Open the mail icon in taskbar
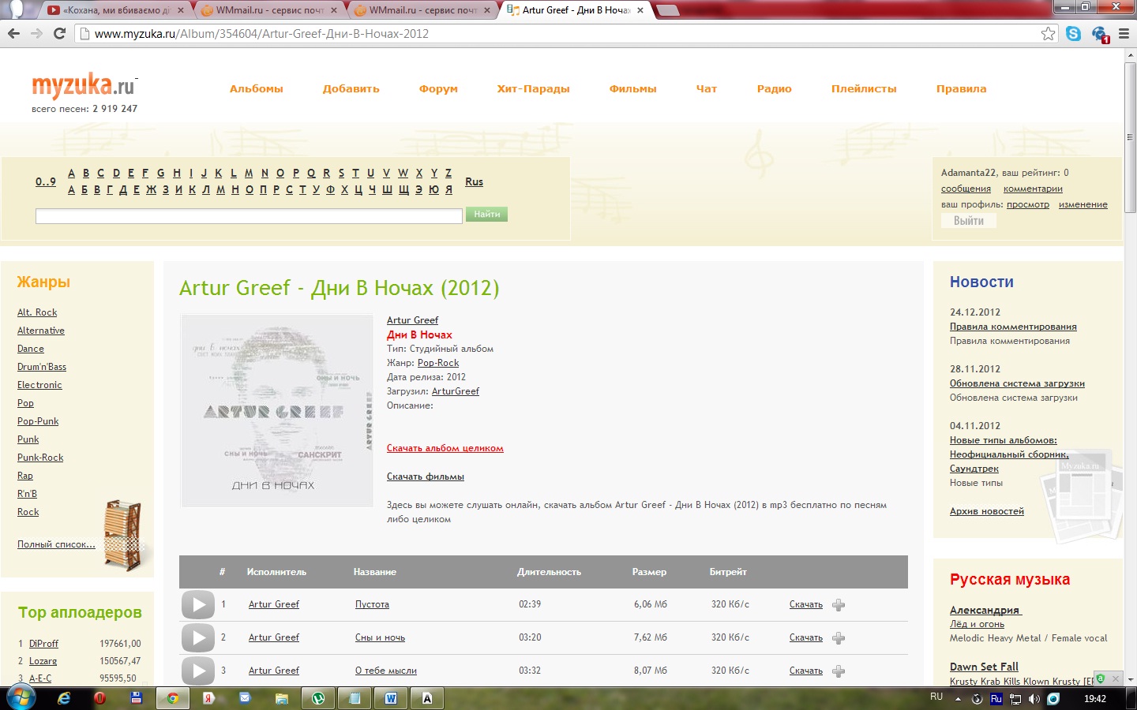Image resolution: width=1137 pixels, height=710 pixels. pyautogui.click(x=245, y=698)
